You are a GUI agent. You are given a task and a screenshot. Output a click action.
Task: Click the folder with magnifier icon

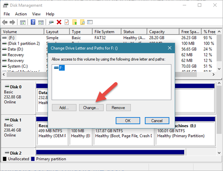tap(82, 22)
